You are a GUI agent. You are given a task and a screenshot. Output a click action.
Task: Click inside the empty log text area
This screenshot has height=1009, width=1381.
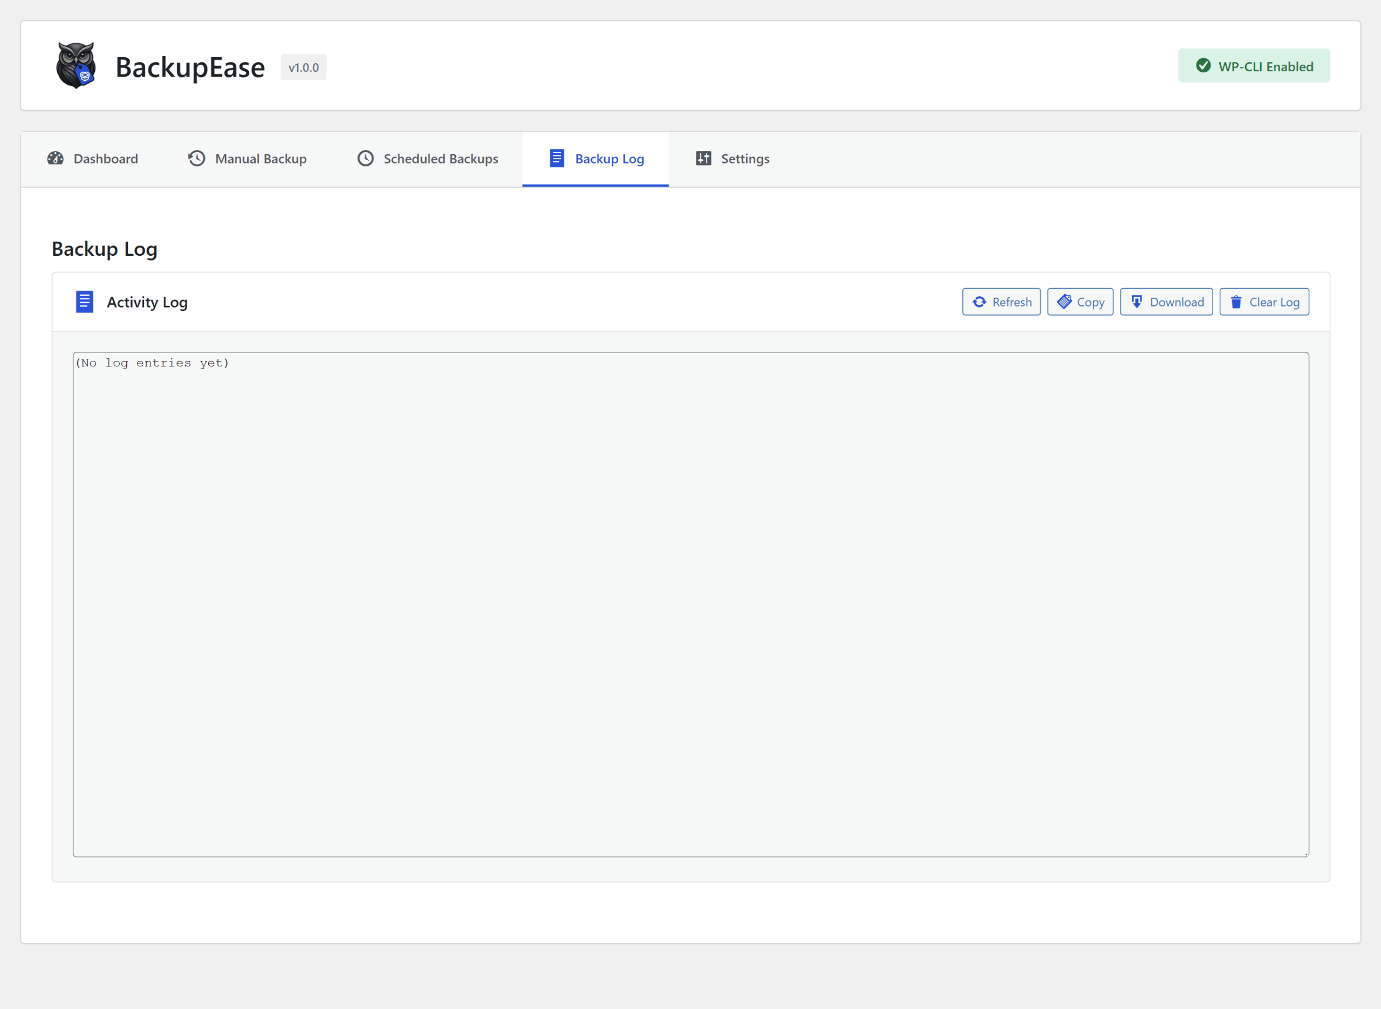(690, 605)
